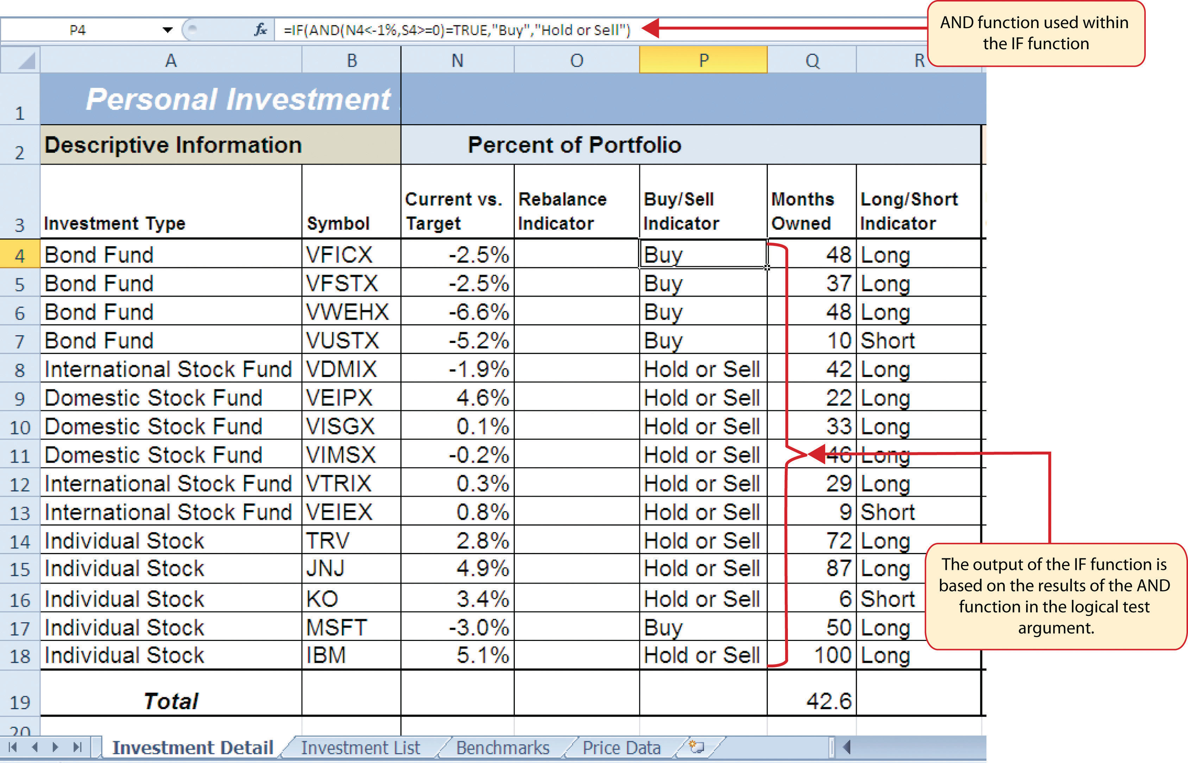Select column N header

pyautogui.click(x=457, y=61)
